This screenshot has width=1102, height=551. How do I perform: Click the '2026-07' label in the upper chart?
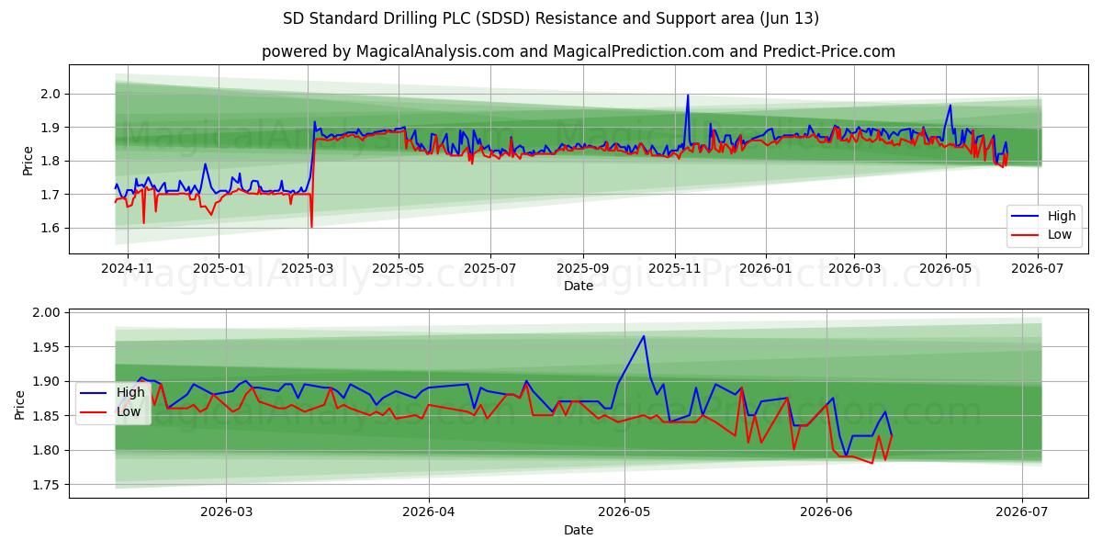1039,268
